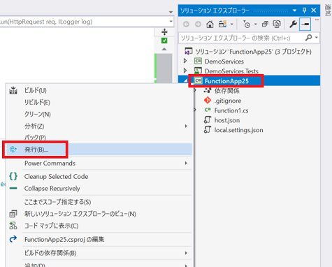Choose 発行(B)... to publish the project
Screen dimensions: 332x267
coord(99,150)
